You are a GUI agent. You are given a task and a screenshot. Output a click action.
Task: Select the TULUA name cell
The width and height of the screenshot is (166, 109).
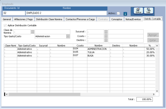(98, 52)
